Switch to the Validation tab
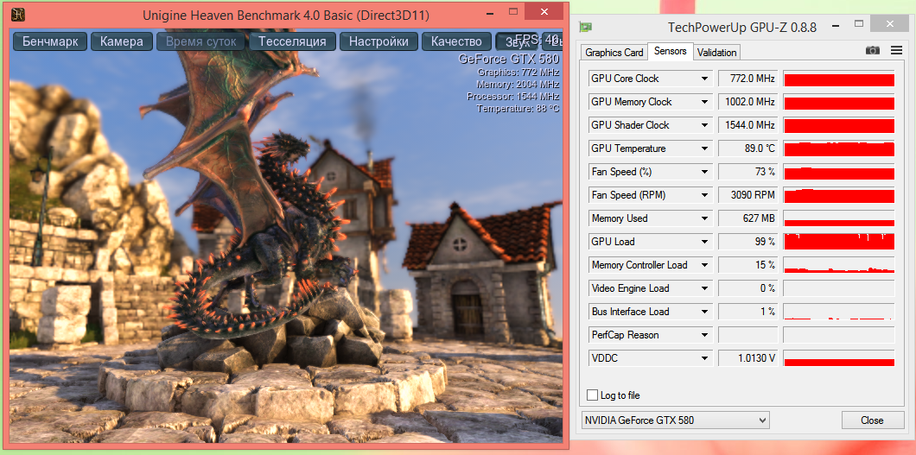 pyautogui.click(x=716, y=53)
